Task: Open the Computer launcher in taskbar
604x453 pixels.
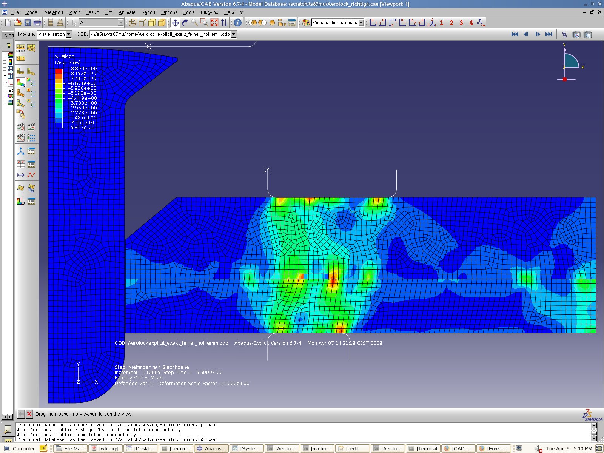Action: coord(19,448)
